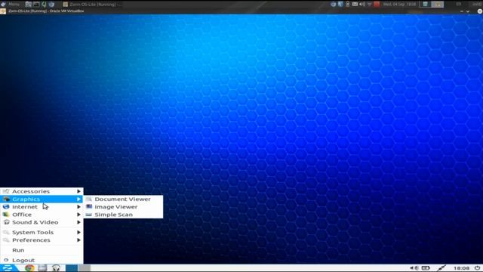483x272 pixels.
Task: Click the battery indicator tray icon
Action: (426, 268)
